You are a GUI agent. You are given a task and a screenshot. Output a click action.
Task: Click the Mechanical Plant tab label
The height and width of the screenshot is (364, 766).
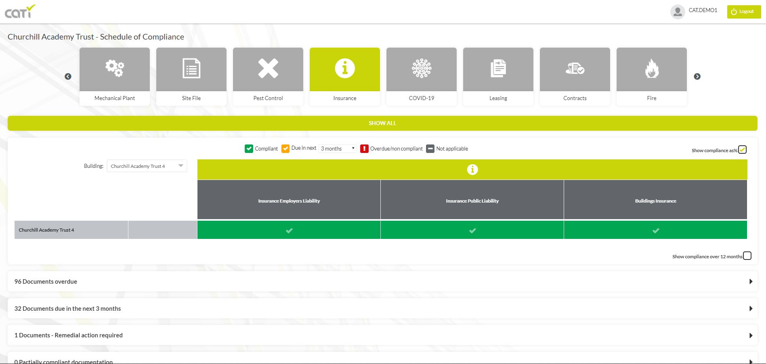[x=115, y=98]
